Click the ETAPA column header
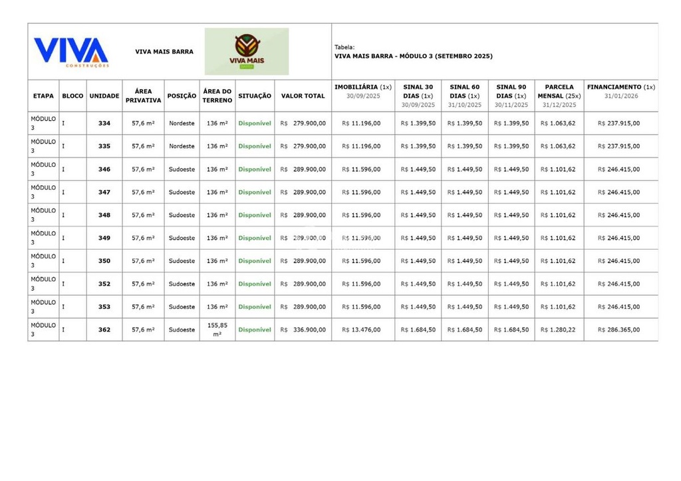 tap(43, 96)
